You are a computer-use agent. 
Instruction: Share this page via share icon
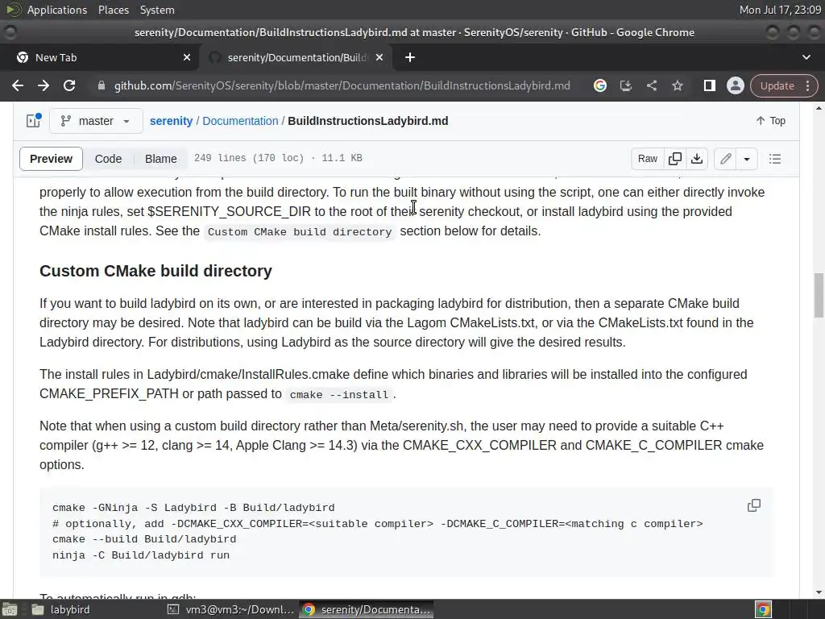(651, 85)
